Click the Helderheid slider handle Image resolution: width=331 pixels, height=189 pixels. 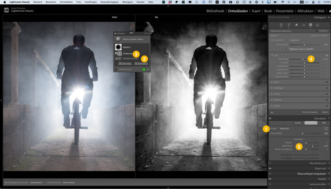tap(313, 146)
